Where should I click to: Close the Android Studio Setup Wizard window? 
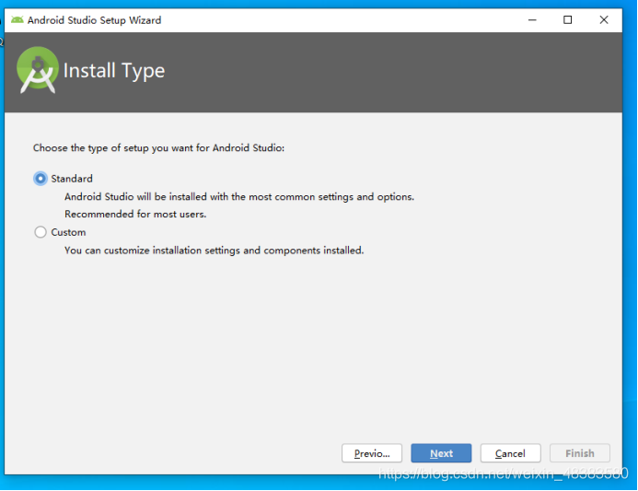604,20
